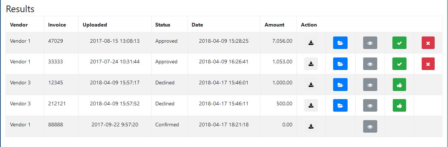Click red X button for invoice 33333
The width and height of the screenshot is (448, 147).
[428, 64]
